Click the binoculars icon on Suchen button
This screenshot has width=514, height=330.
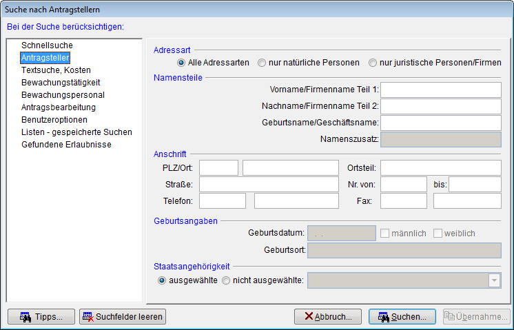point(382,317)
